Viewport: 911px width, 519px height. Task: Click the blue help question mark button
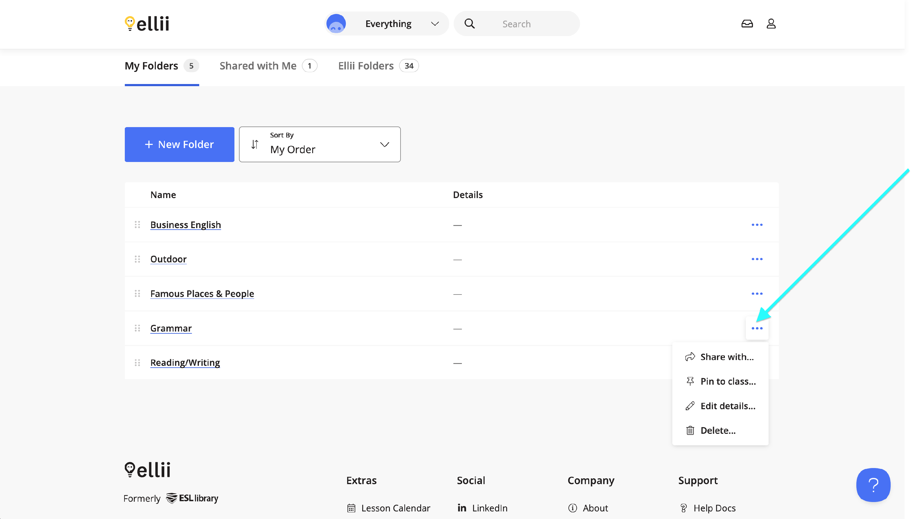coord(873,484)
